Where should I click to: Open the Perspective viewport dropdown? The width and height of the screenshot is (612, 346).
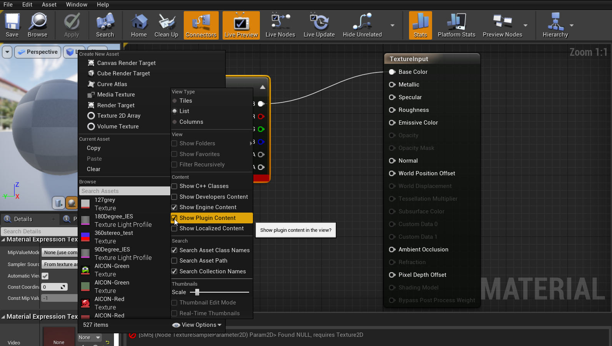coord(38,52)
